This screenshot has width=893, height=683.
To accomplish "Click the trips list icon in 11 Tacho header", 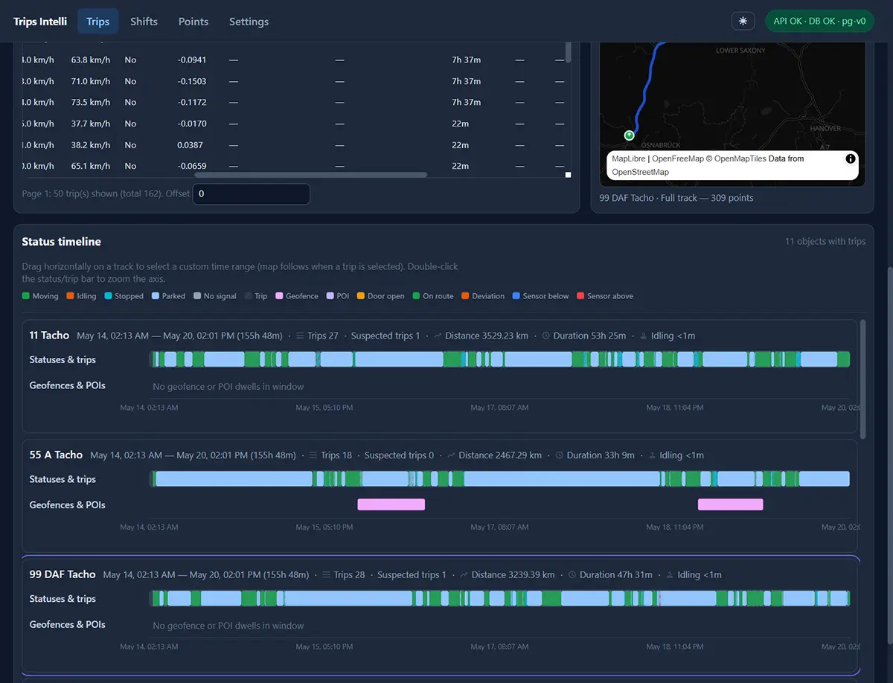I will coord(301,336).
